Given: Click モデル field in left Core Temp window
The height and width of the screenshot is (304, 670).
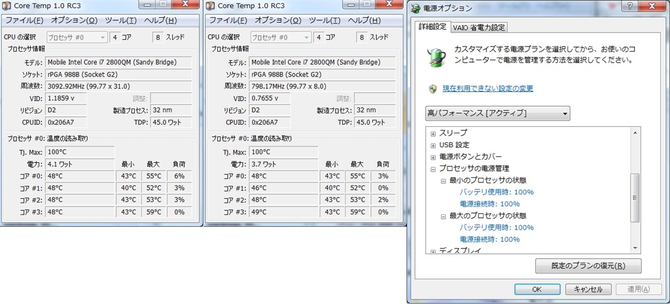Looking at the screenshot, I should tap(118, 62).
